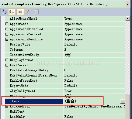
Task: Click the Appearance value of AppearanceFocused row
Action: [74, 34]
